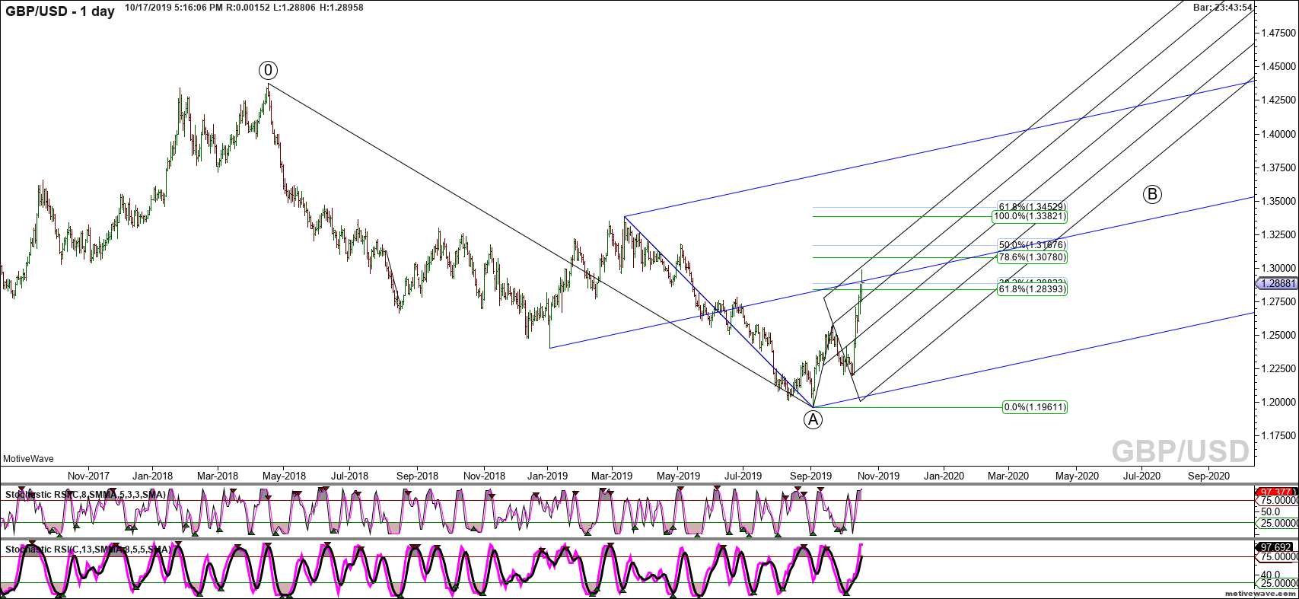
Task: Click the 1.40000 price axis label
Action: 1278,134
